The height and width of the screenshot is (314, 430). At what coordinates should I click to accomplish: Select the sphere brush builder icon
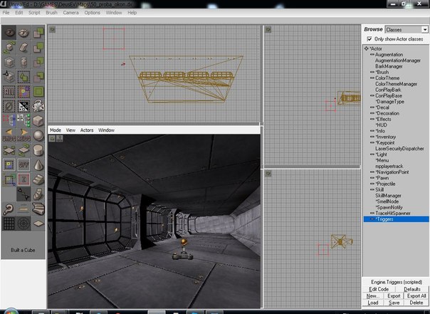[x=39, y=135]
